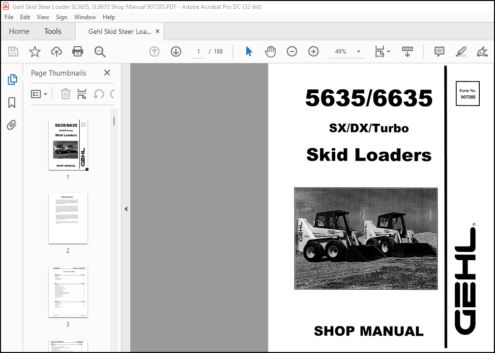Image resolution: width=495 pixels, height=353 pixels.
Task: Close the Page Thumbnails panel
Action: tap(107, 73)
